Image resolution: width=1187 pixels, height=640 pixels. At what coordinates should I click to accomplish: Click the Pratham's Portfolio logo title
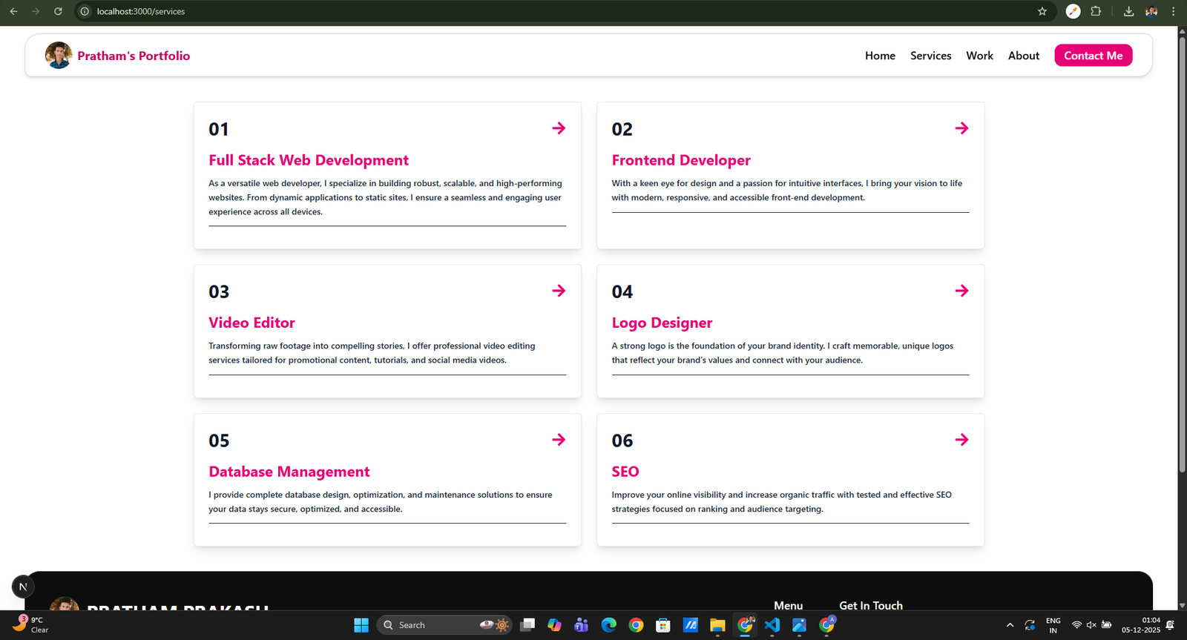pos(134,56)
